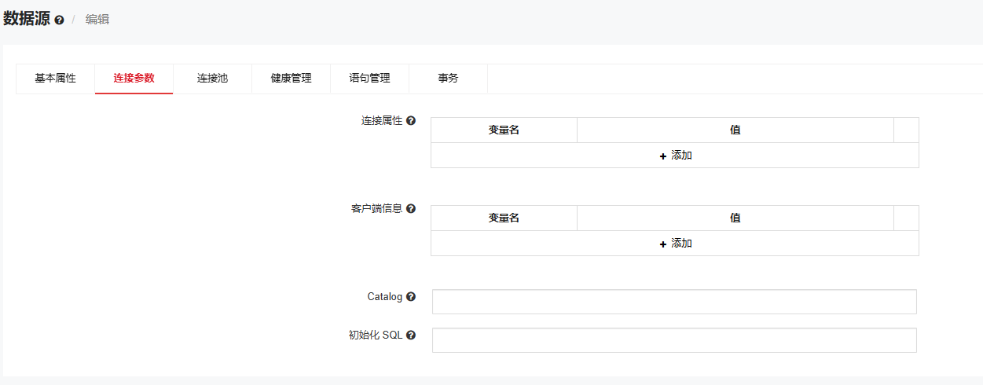
Task: Click 值 header in 客户端信息 table
Action: click(735, 218)
